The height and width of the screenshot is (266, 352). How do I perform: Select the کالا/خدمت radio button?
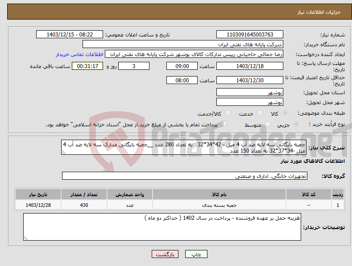click(x=228, y=113)
